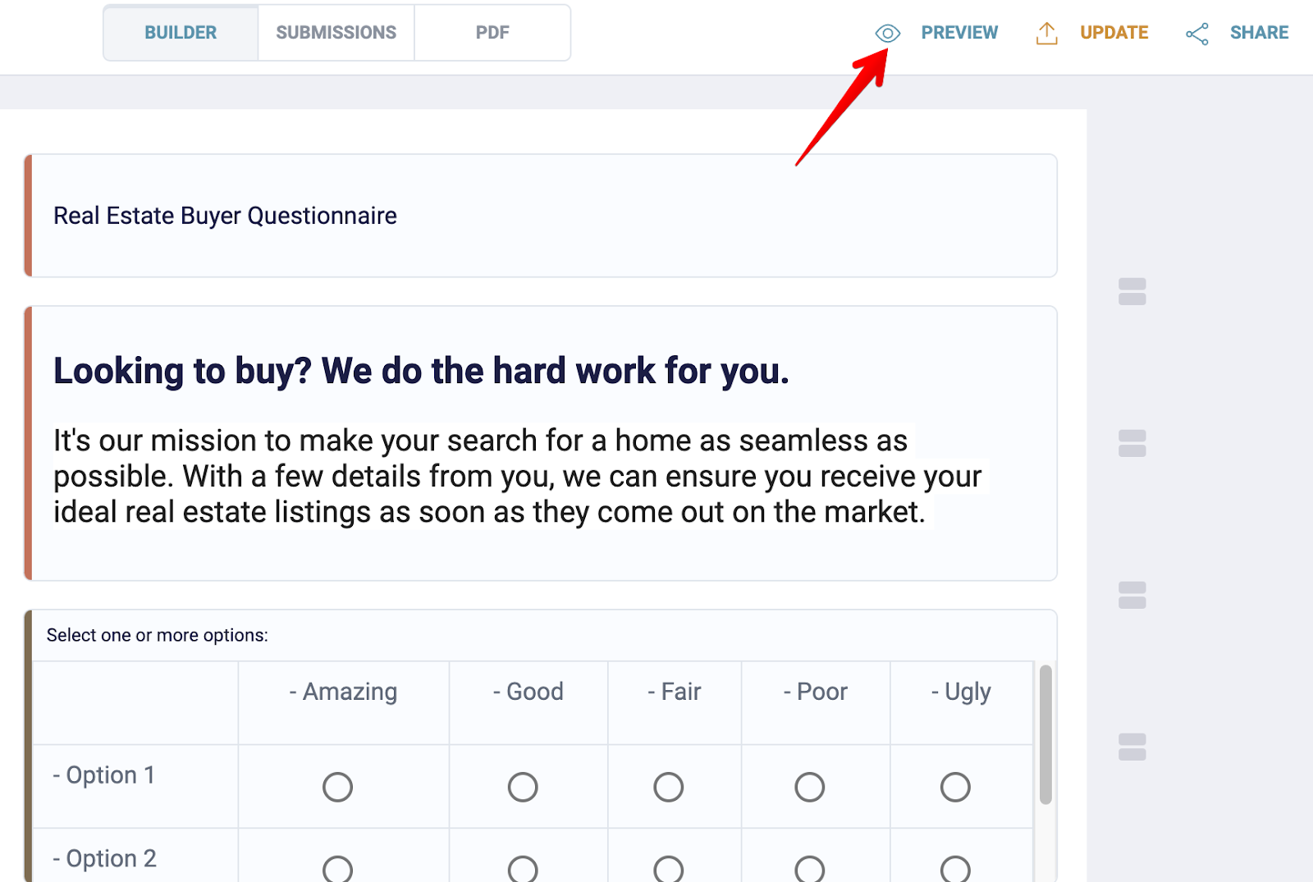1313x882 pixels.
Task: Select Ugly rating for Option 1
Action: pyautogui.click(x=954, y=786)
